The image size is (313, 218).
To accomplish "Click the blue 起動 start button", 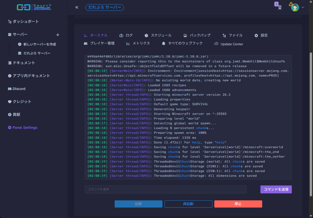I will pyautogui.click(x=138, y=204).
